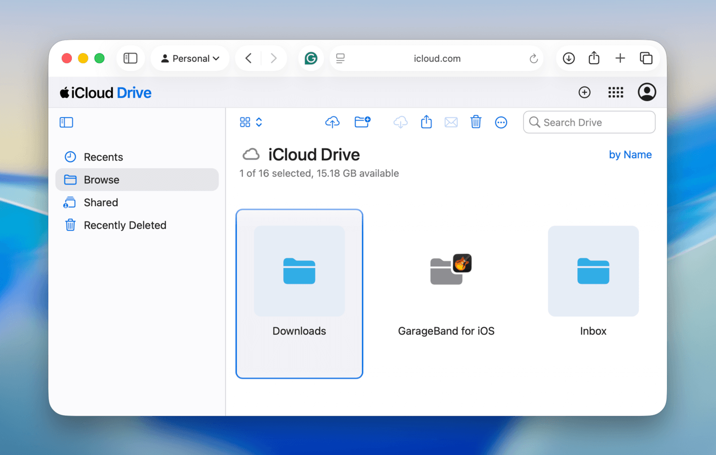This screenshot has height=455, width=716.
Task: Open Safari share button in title bar
Action: 594,58
